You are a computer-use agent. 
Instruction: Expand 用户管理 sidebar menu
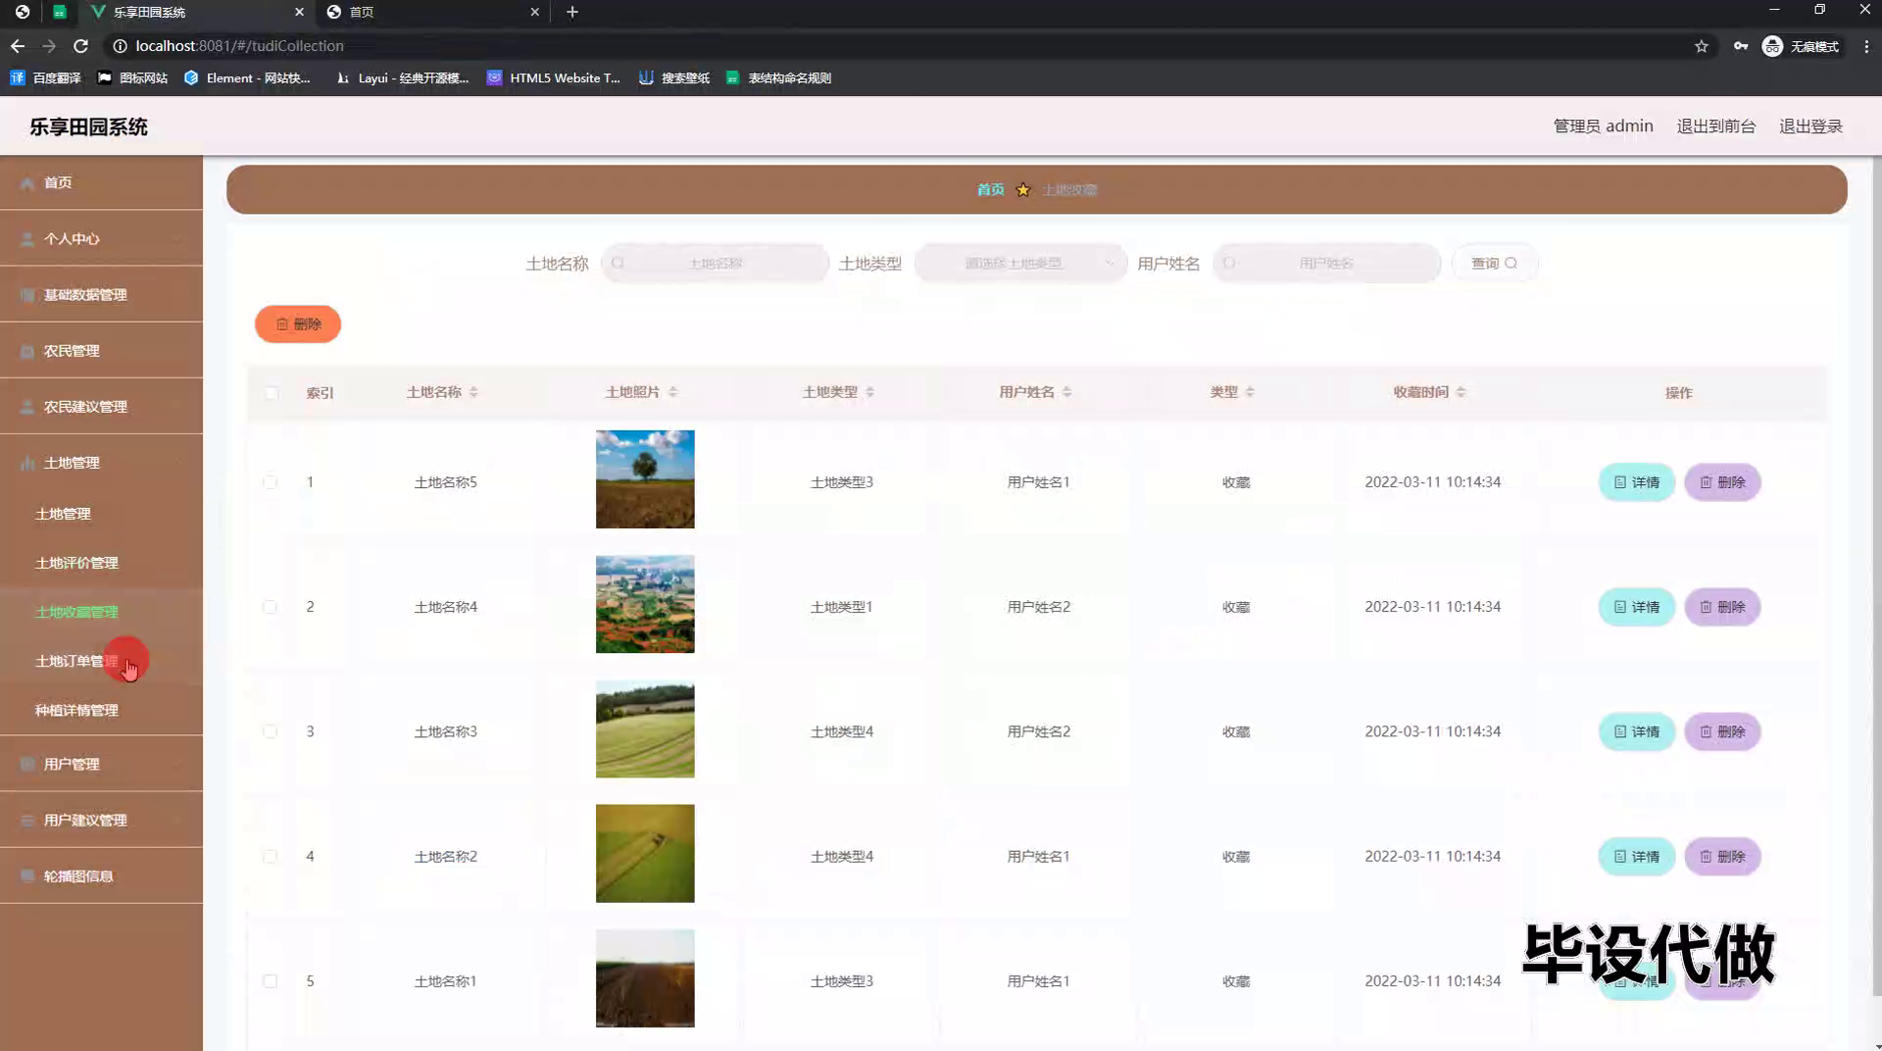pos(102,764)
